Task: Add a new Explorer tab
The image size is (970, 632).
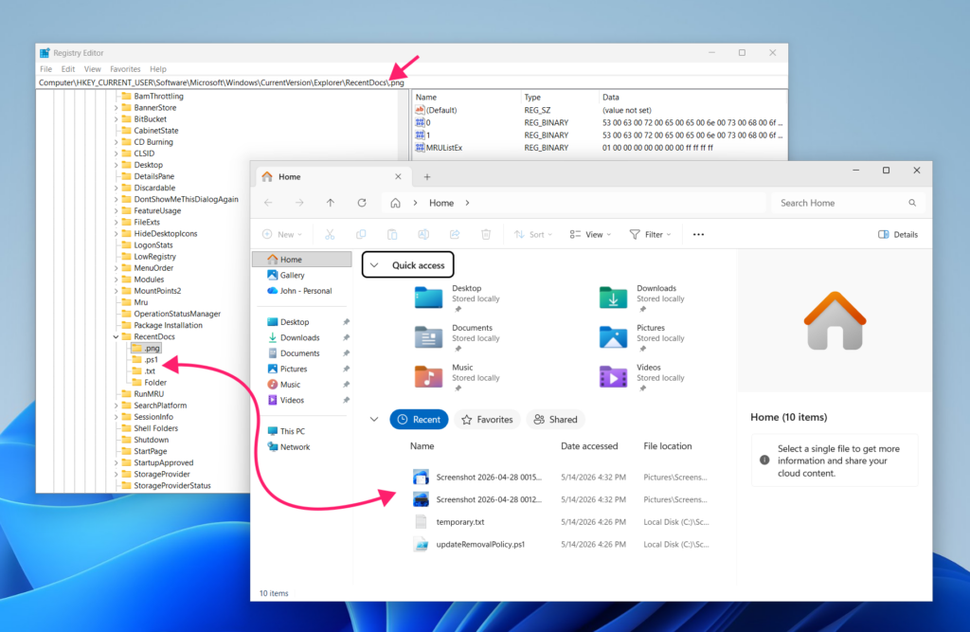Action: (x=427, y=177)
